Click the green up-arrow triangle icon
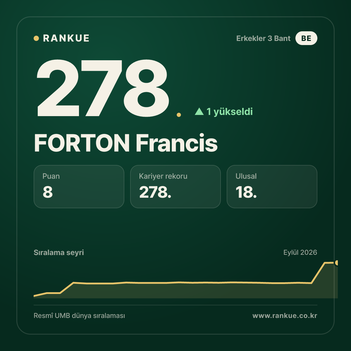Screen dimensions: 351x351 tap(199, 111)
